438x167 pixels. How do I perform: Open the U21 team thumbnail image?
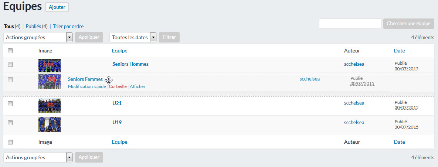(x=50, y=105)
